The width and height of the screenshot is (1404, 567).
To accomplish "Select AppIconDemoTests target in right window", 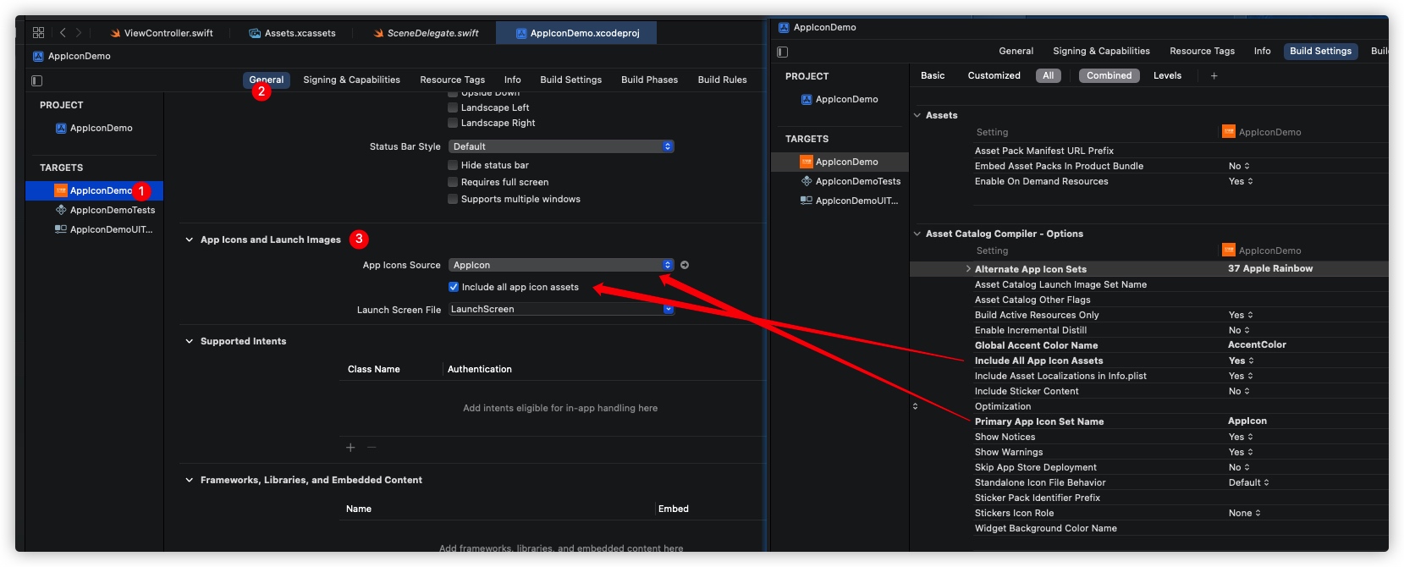I will pos(851,181).
